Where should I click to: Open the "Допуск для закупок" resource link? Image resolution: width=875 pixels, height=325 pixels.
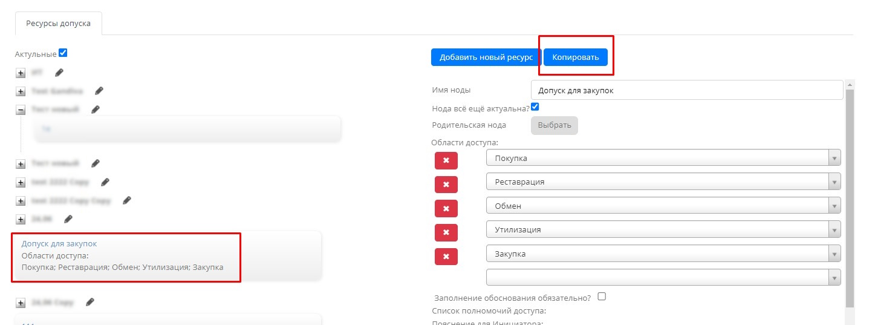[59, 243]
